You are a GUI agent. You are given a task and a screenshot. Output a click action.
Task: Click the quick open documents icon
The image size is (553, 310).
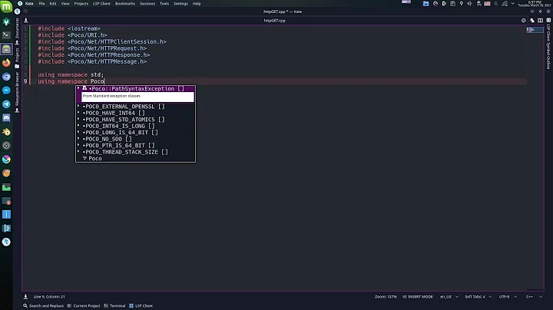click(x=531, y=21)
